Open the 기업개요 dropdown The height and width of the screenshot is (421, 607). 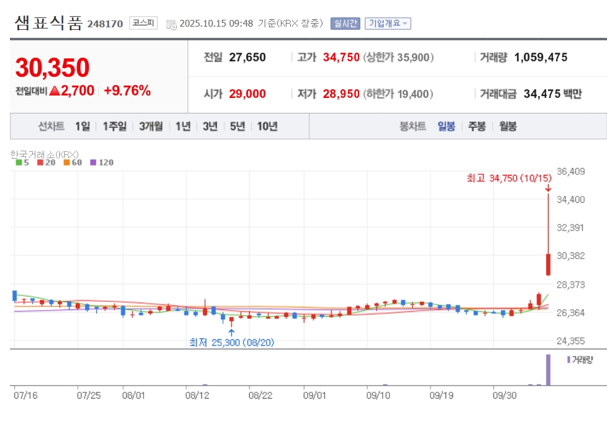[388, 24]
